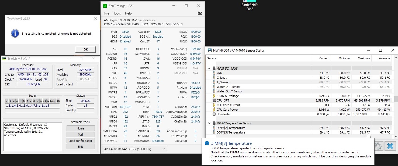Collapse the ASUS EC: ASUS sensor group

(x=209, y=68)
